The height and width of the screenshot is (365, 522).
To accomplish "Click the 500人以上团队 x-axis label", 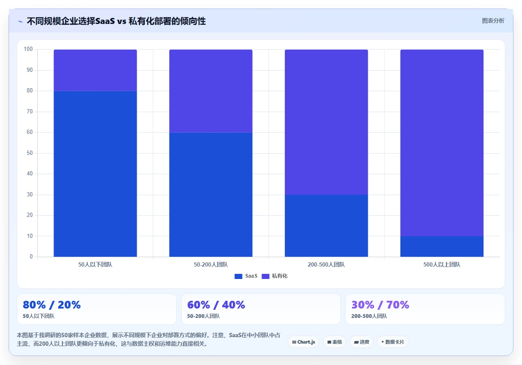I will pyautogui.click(x=442, y=265).
